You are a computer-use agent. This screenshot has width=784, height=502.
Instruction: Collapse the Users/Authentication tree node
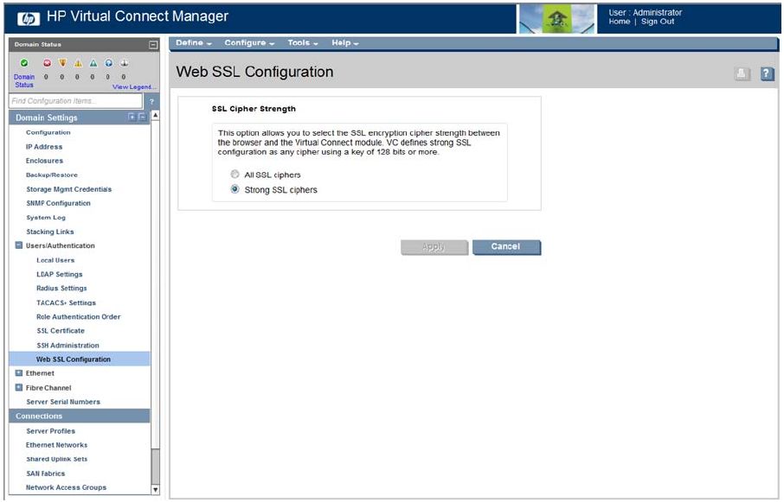19,245
